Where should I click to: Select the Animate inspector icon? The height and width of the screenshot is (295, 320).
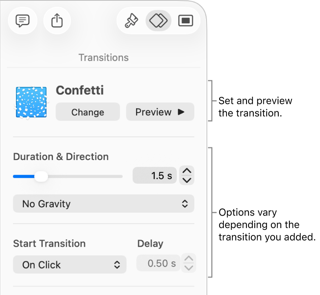pos(158,21)
